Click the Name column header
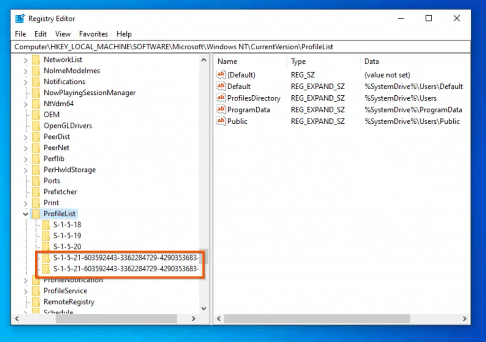Viewport: 486px width, 342px height. 227,61
